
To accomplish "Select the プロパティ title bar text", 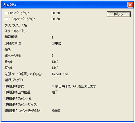I will click(x=10, y=5).
